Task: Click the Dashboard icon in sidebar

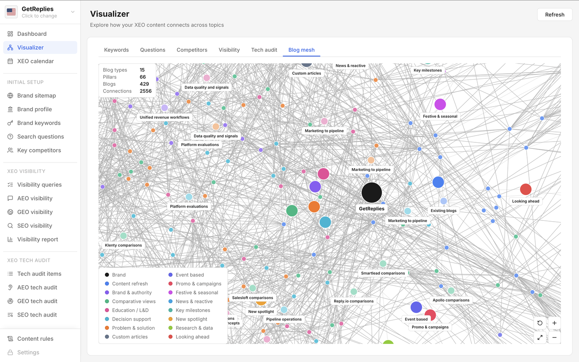Action: (x=10, y=34)
